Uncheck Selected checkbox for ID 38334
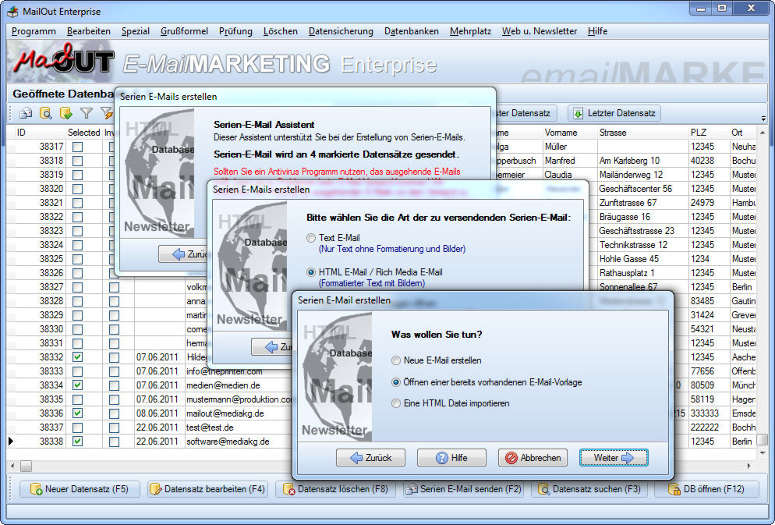 pos(78,385)
